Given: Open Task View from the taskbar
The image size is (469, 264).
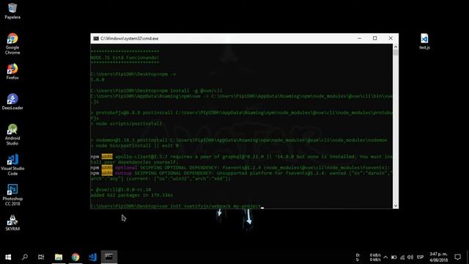Looking at the screenshot, I should 41,257.
